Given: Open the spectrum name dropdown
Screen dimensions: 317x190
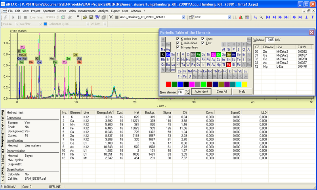Looking at the screenshot, I should click(183, 17).
